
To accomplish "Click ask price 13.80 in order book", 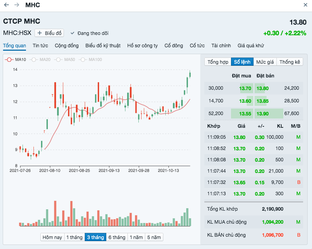I will pos(263,88).
